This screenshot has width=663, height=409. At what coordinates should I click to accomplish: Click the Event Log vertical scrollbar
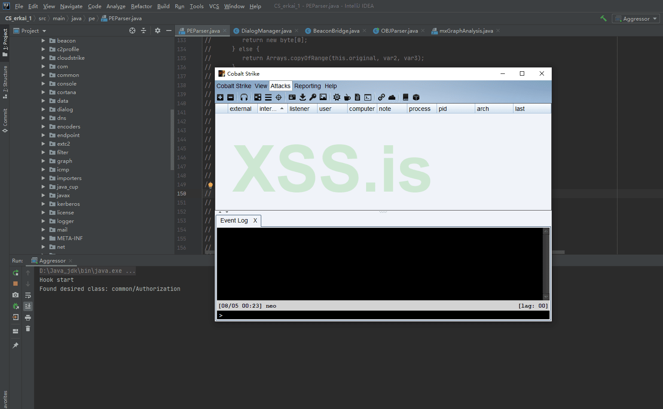[546, 264]
